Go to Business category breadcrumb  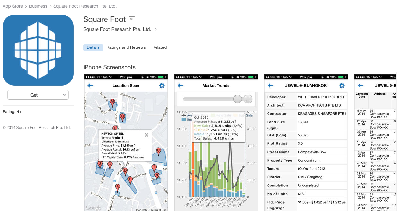[38, 6]
